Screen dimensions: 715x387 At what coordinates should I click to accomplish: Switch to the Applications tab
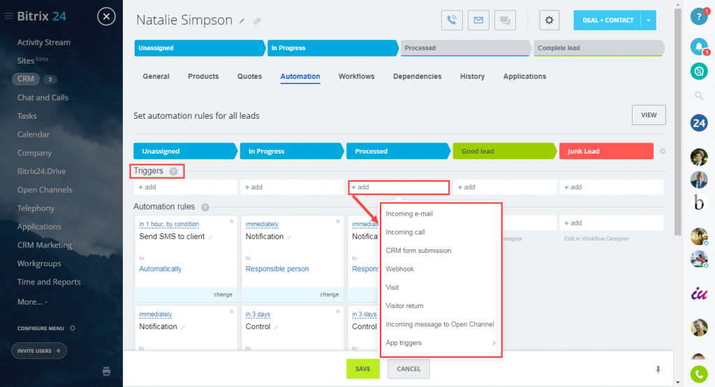click(524, 76)
